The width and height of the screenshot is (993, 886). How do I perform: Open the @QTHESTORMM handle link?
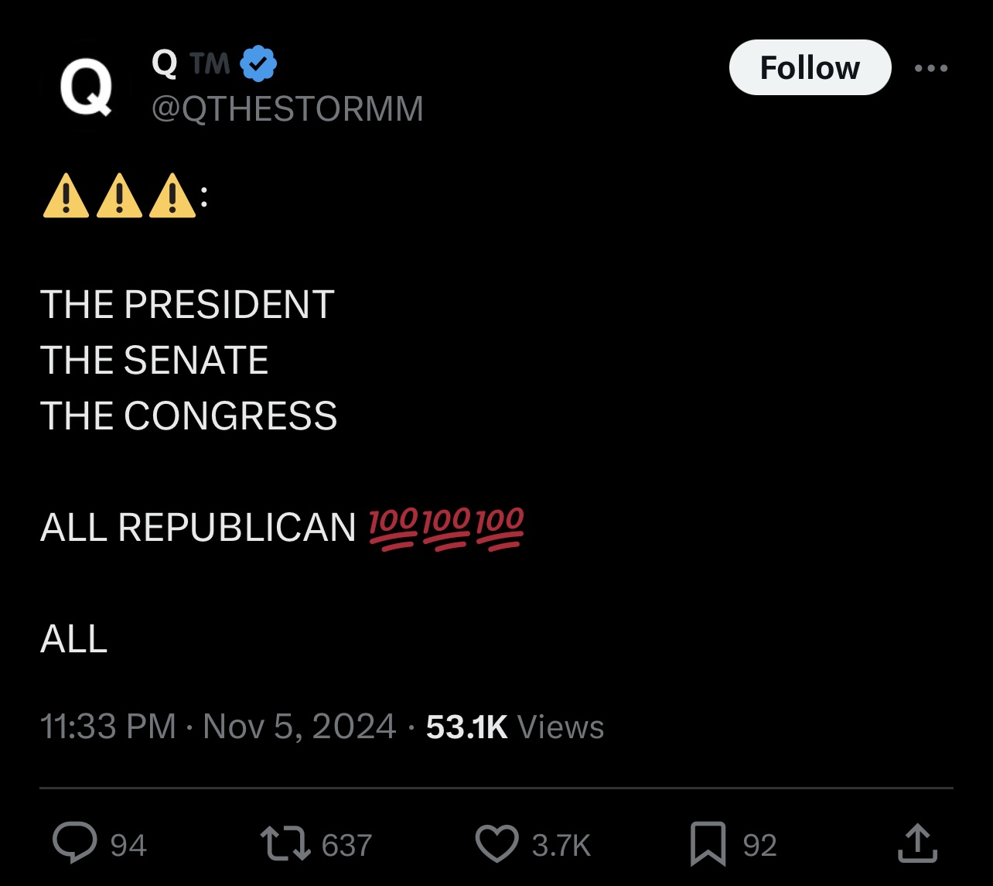pos(288,108)
